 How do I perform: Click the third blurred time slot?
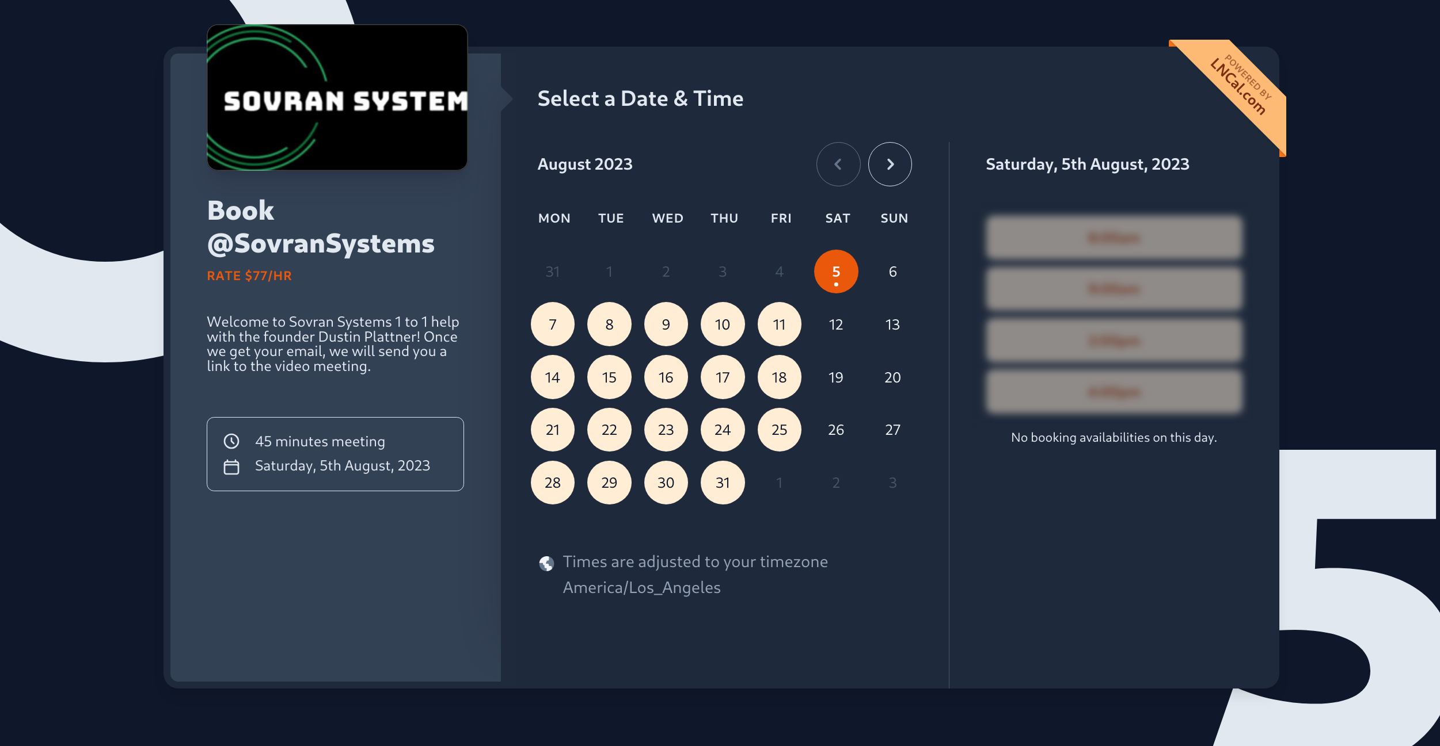click(x=1114, y=341)
